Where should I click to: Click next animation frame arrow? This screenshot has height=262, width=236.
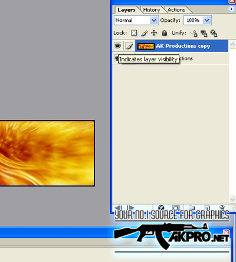tap(130, 208)
